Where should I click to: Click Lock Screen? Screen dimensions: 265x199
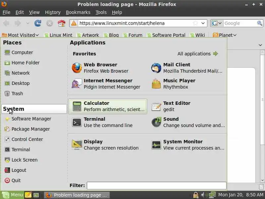(21, 160)
